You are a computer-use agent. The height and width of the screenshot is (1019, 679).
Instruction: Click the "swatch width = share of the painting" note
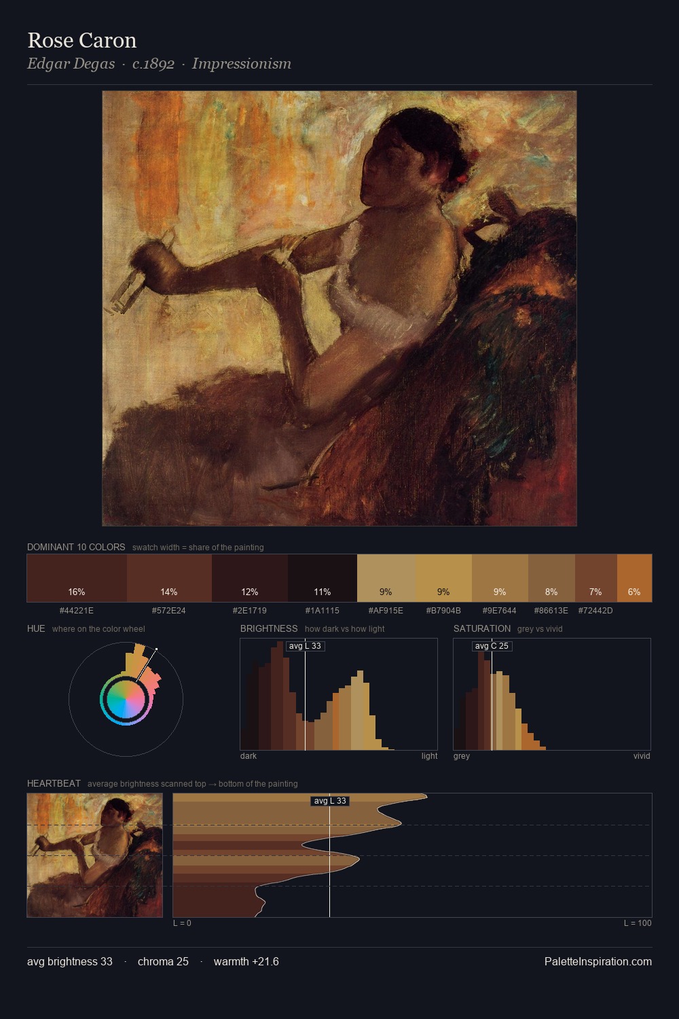point(198,548)
